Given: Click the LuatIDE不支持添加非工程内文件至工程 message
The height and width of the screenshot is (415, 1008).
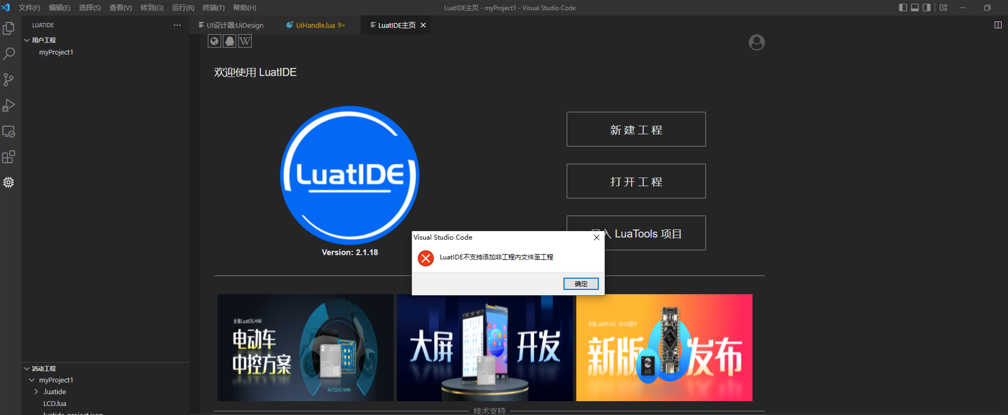Looking at the screenshot, I should click(x=496, y=257).
